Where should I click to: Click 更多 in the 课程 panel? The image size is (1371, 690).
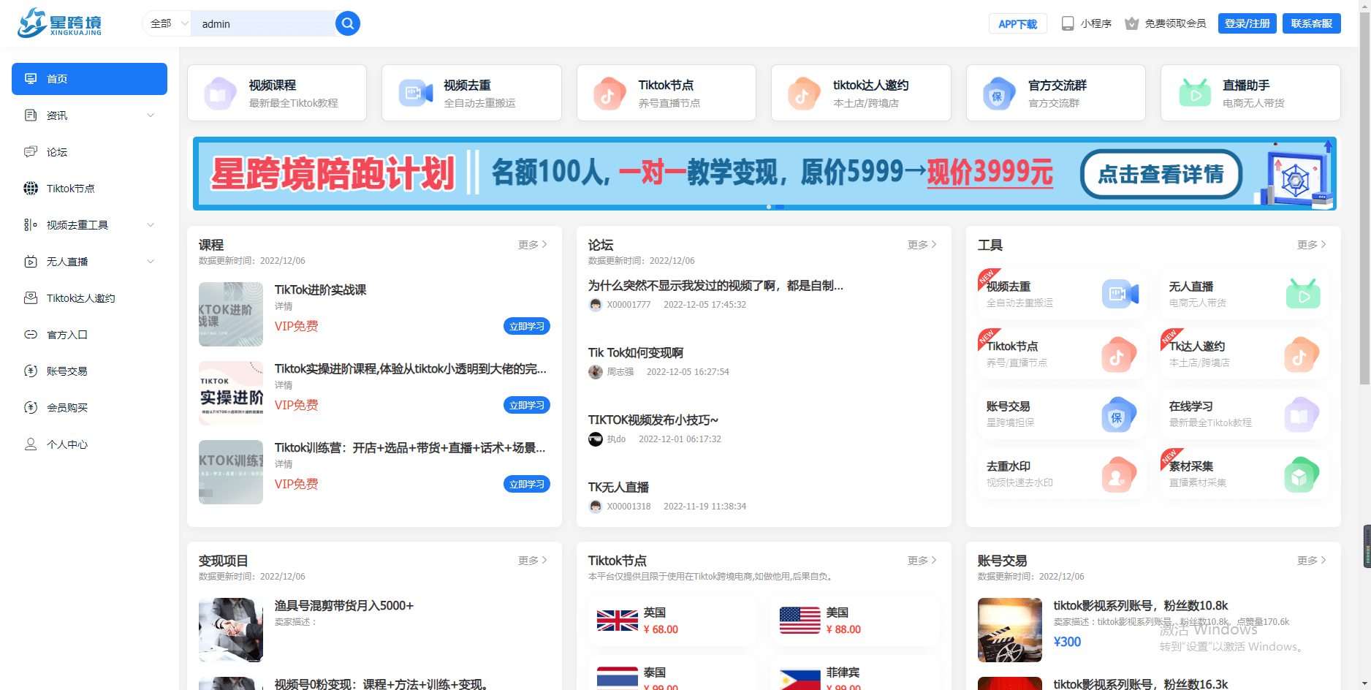[x=533, y=245]
